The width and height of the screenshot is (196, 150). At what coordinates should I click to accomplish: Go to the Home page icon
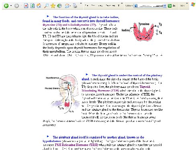coord(39,6)
